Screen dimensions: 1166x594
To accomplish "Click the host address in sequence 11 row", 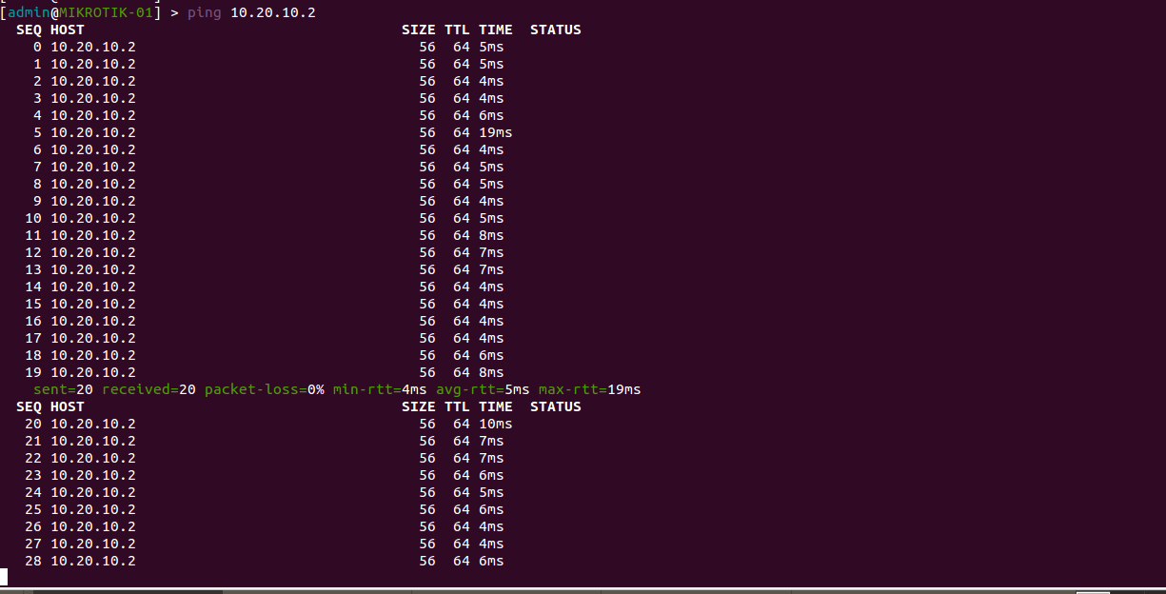I will click(92, 235).
